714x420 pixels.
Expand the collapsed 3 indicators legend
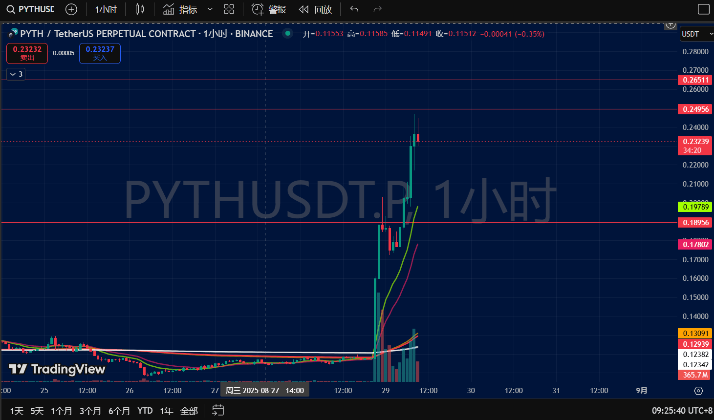click(x=16, y=74)
